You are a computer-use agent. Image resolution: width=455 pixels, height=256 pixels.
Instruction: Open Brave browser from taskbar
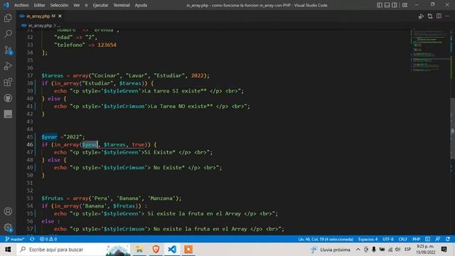pos(156,250)
